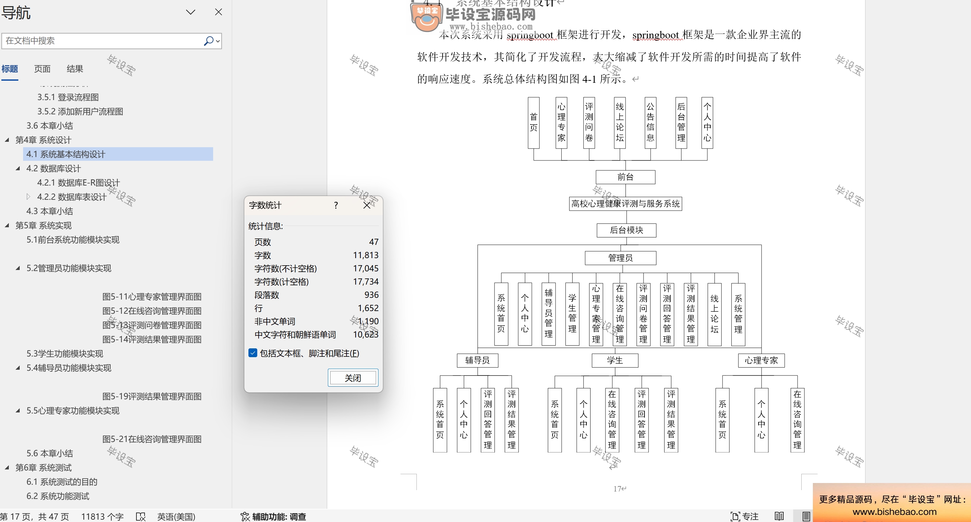Open the search options dropdown arrow
The image size is (971, 522).
pos(218,41)
